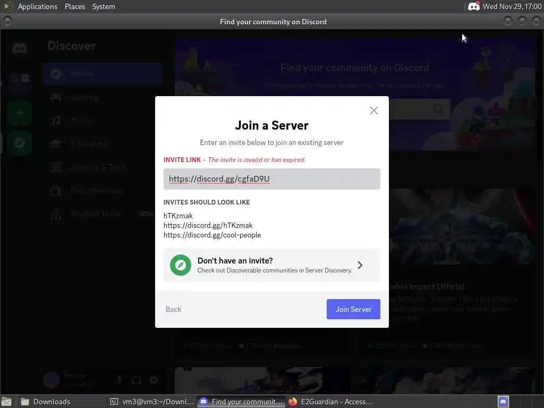
Task: Switch to the vm3@vm3 terminal taskbar item
Action: point(151,402)
